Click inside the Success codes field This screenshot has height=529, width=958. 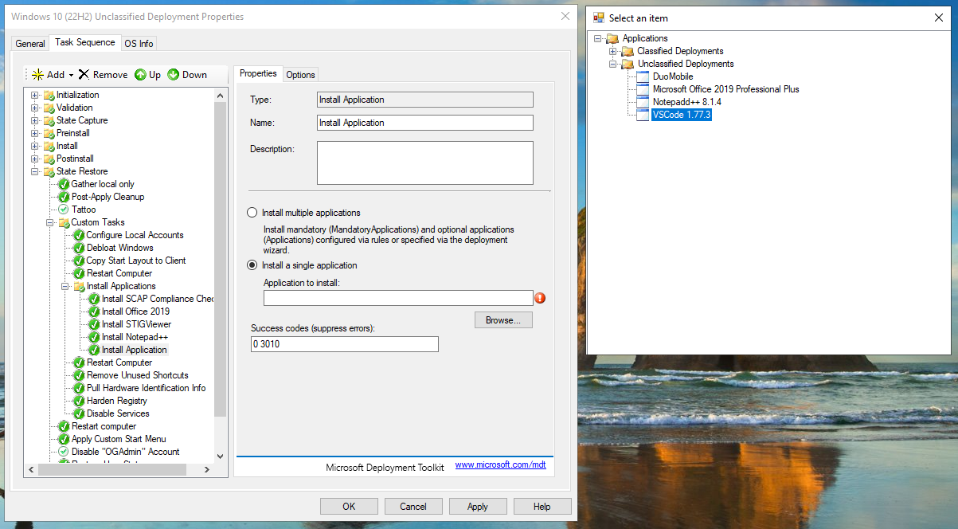(x=342, y=343)
